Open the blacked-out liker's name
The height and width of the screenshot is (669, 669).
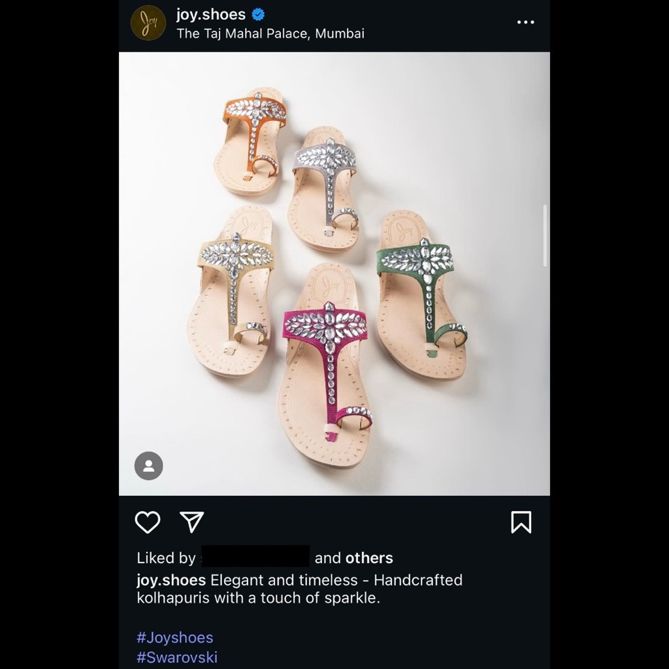point(255,556)
